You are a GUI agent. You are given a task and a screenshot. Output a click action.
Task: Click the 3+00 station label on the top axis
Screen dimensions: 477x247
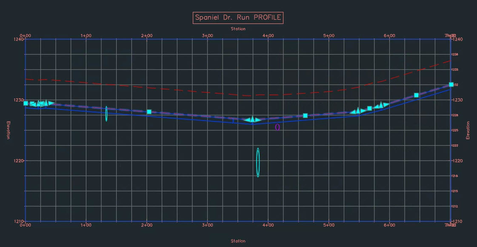(208, 36)
